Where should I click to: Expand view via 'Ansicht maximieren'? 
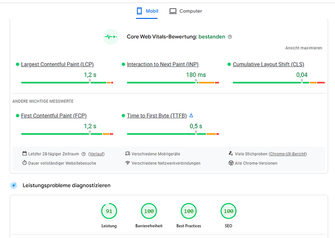(303, 48)
